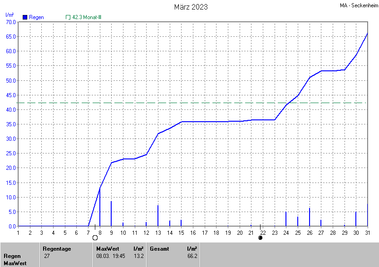
Task: Click the rain bar on day 13
Action: pos(158,216)
